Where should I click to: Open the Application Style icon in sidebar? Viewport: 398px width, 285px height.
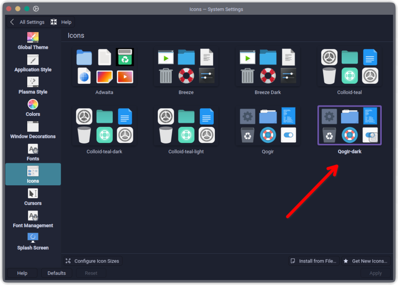point(33,60)
